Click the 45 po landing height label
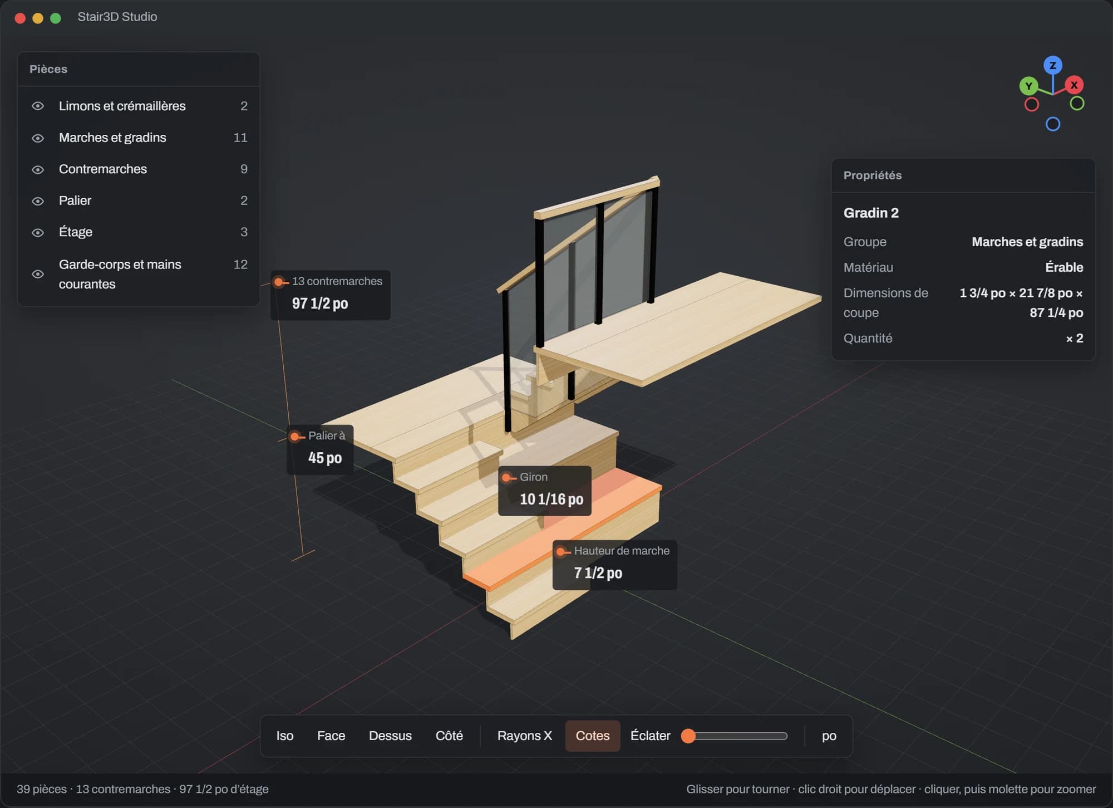Screen dimensions: 1113x808 325,458
